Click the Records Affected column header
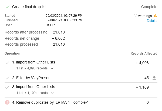Viewport: 162px width, 111px height. coord(144,53)
